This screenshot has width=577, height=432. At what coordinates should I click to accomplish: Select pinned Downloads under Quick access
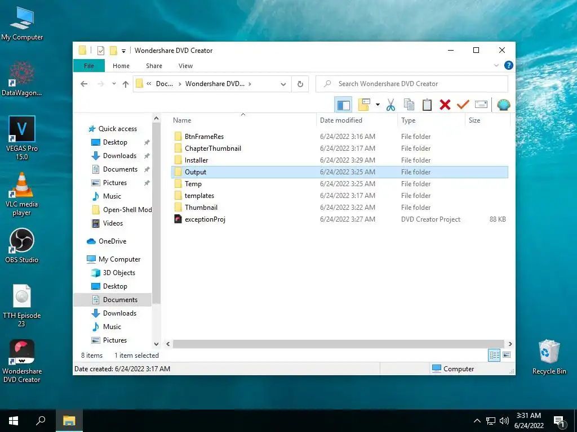click(119, 156)
